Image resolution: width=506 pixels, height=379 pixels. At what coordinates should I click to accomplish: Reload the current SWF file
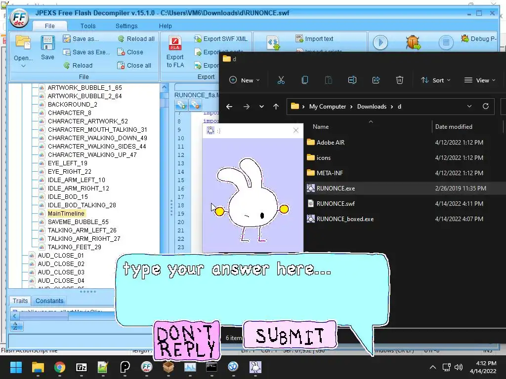click(78, 66)
